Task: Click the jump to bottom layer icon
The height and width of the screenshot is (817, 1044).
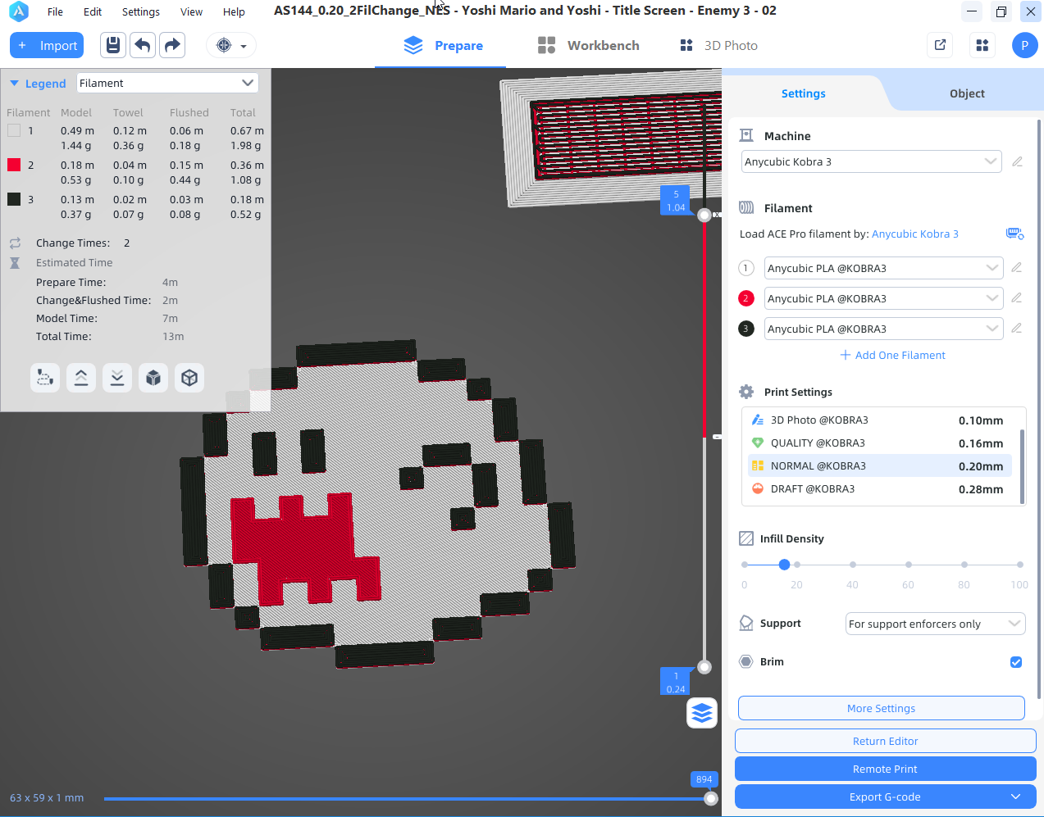Action: pyautogui.click(x=117, y=378)
